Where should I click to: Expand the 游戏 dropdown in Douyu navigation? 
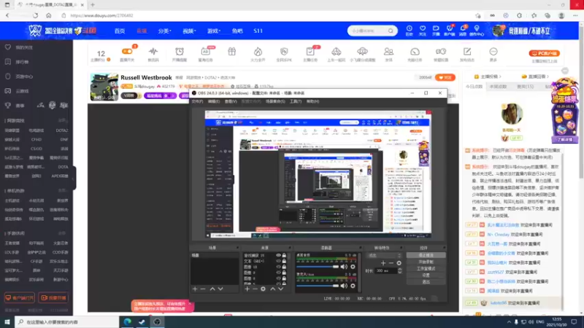point(214,31)
